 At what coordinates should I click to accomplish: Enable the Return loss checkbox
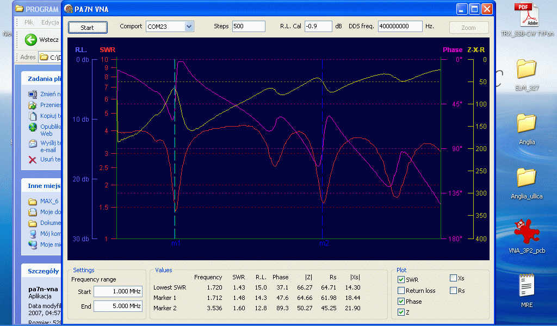coord(401,291)
